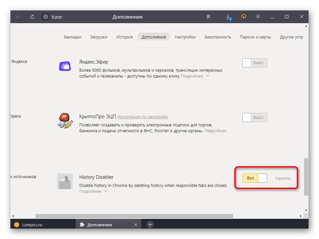Click the Яндекс.Эфир extension title
The height and width of the screenshot is (239, 319).
[x=94, y=62]
